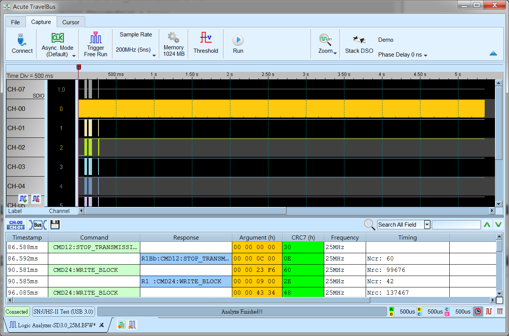Screen dimensions: 509x336
Task: Click the Zoom magnifier waveform icon
Action: [325, 39]
